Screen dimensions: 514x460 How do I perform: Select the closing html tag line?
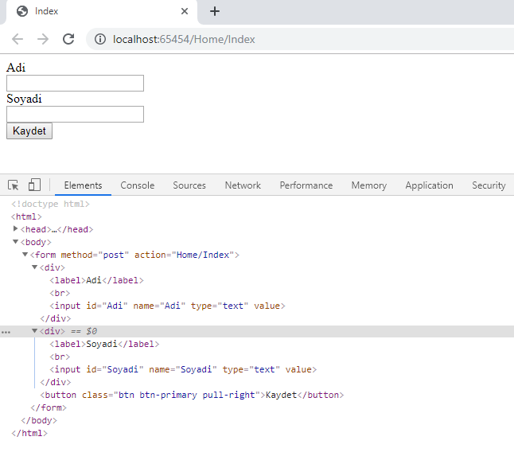[x=29, y=433]
